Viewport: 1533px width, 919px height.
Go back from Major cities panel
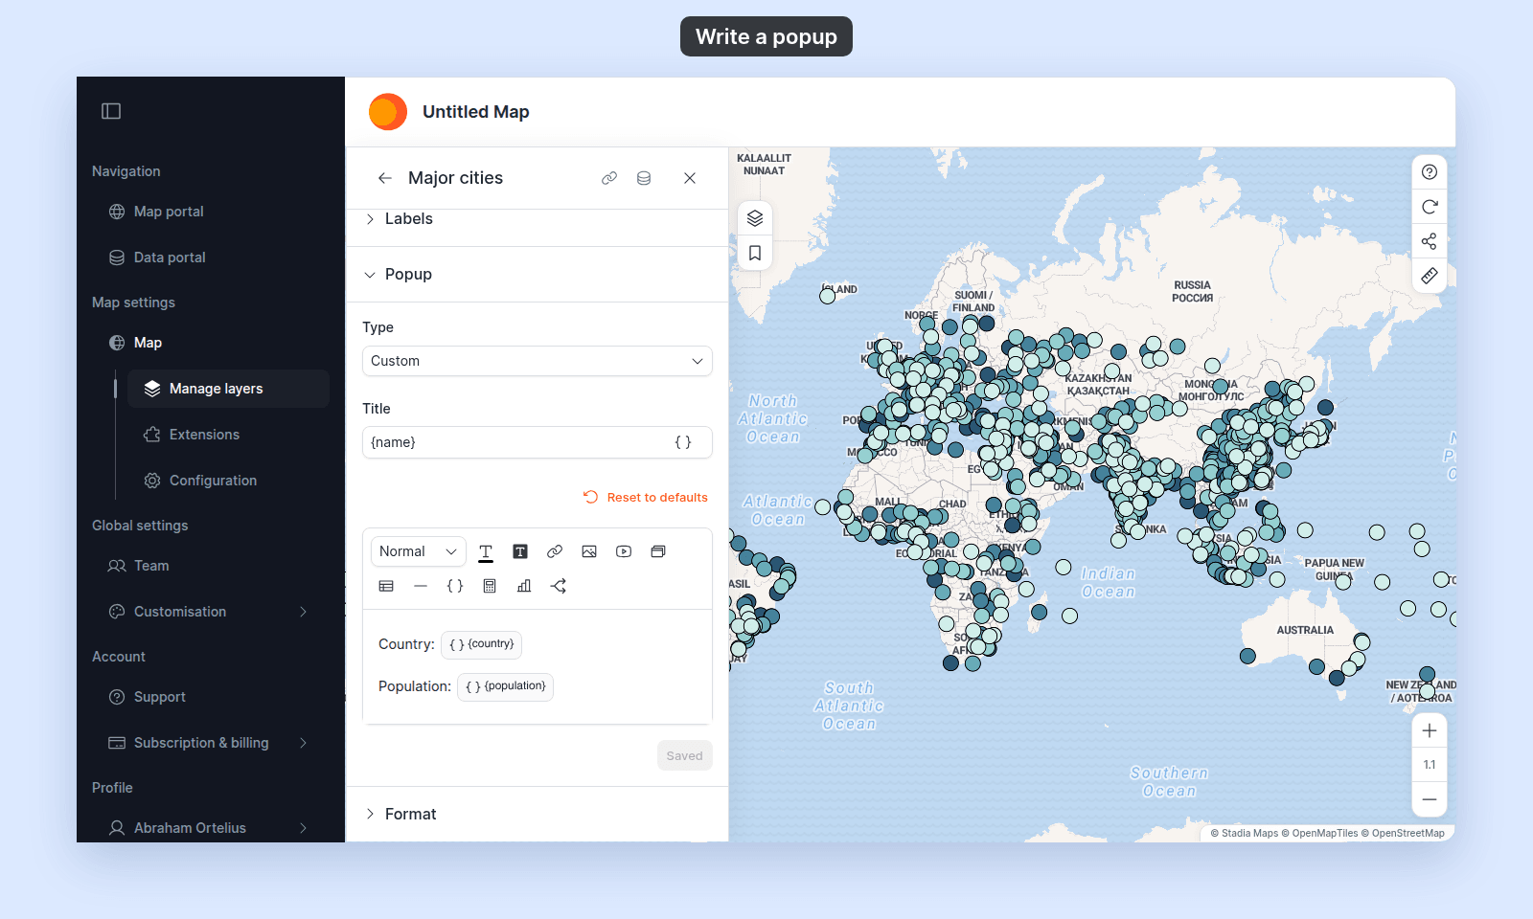pos(385,178)
